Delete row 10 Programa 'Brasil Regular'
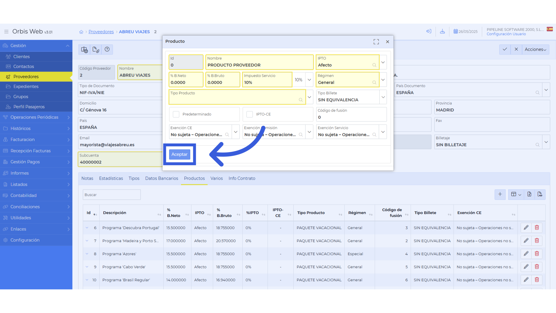 click(x=537, y=280)
